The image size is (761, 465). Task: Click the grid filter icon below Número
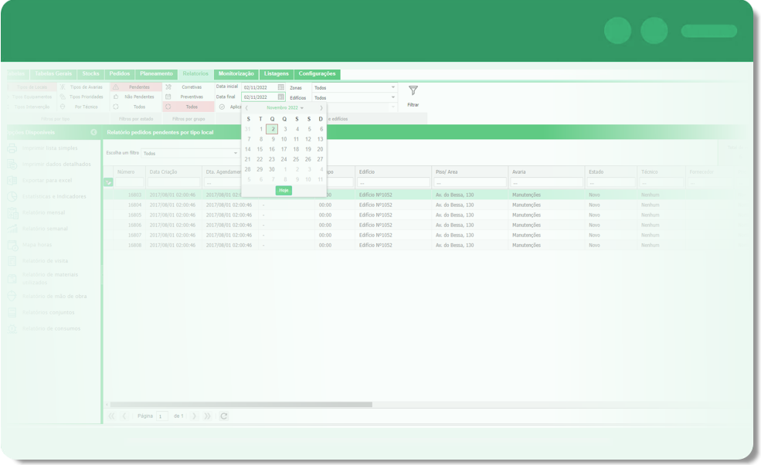click(x=108, y=182)
